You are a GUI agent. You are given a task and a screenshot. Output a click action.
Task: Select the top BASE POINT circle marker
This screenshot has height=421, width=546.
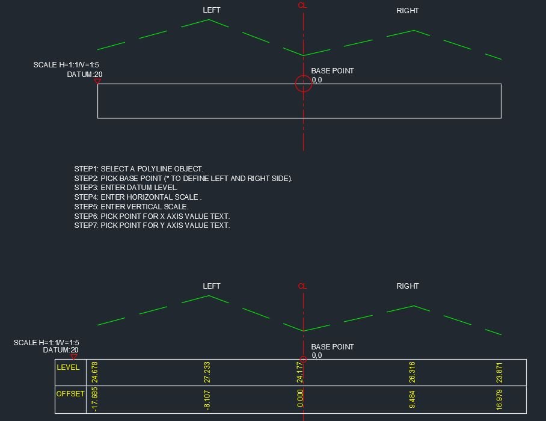click(302, 83)
